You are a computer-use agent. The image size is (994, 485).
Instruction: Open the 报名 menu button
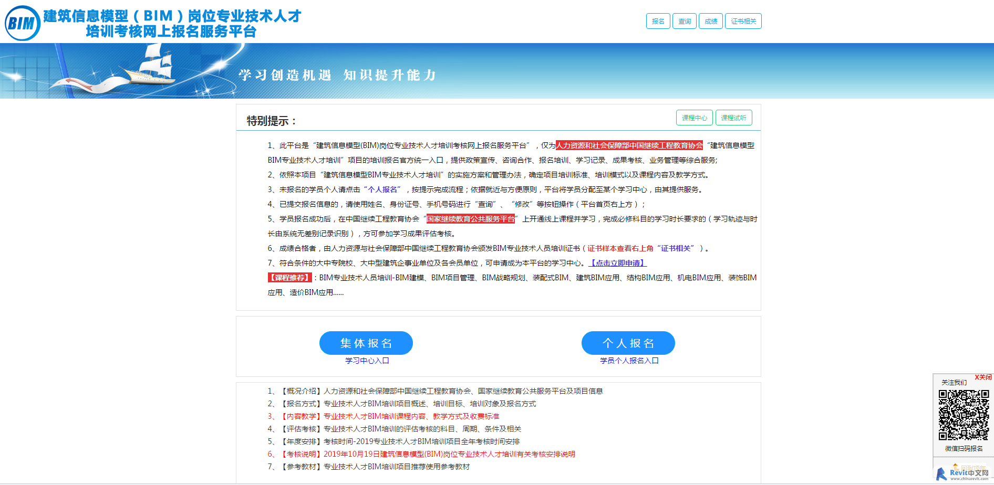658,21
